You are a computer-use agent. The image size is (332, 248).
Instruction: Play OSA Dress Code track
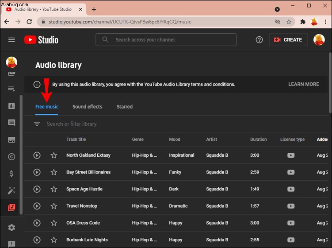click(37, 223)
